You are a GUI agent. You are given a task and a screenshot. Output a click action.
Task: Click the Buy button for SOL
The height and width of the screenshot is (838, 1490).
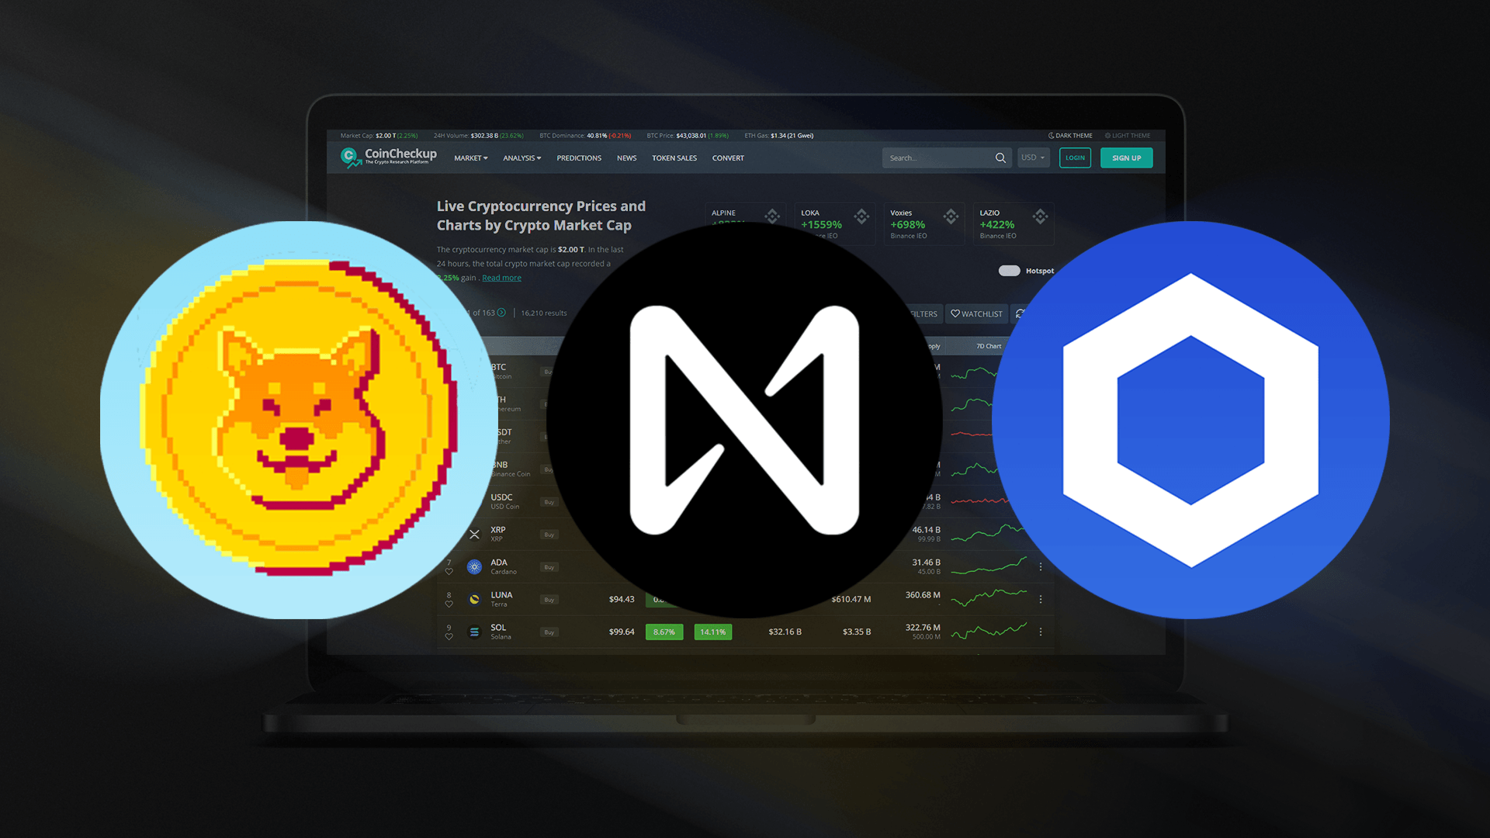pos(549,632)
